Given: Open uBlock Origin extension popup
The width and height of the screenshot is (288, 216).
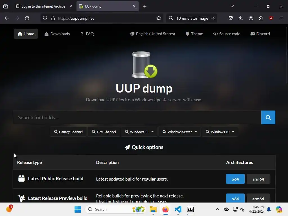Looking at the screenshot, I should (271, 18).
